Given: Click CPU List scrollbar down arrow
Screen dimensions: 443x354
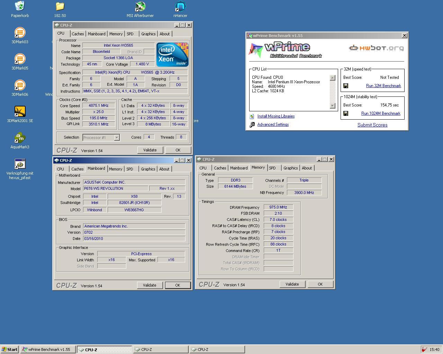Looking at the screenshot, I should click(x=333, y=106).
